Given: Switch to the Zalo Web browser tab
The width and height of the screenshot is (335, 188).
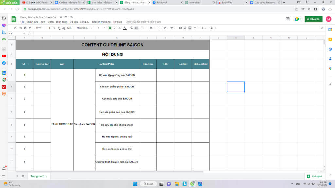Looking at the screenshot, I should pos(232,2).
